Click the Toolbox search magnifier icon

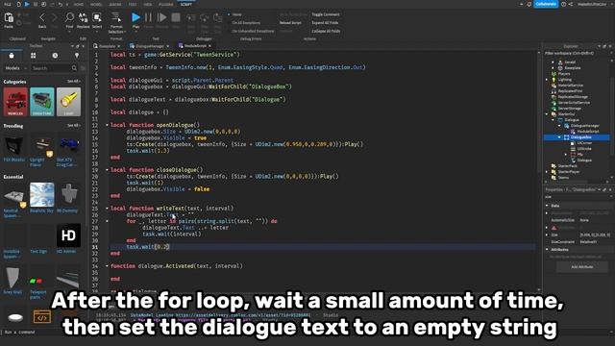pyautogui.click(x=74, y=68)
